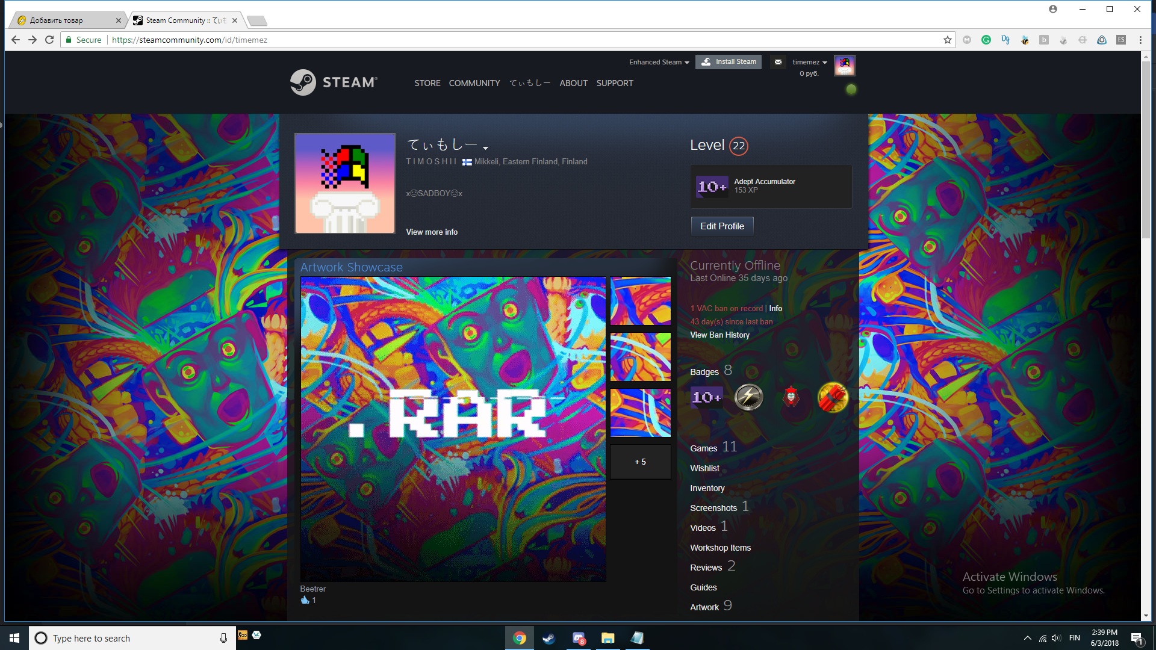
Task: Click the account avatar in top bar
Action: [x=844, y=65]
